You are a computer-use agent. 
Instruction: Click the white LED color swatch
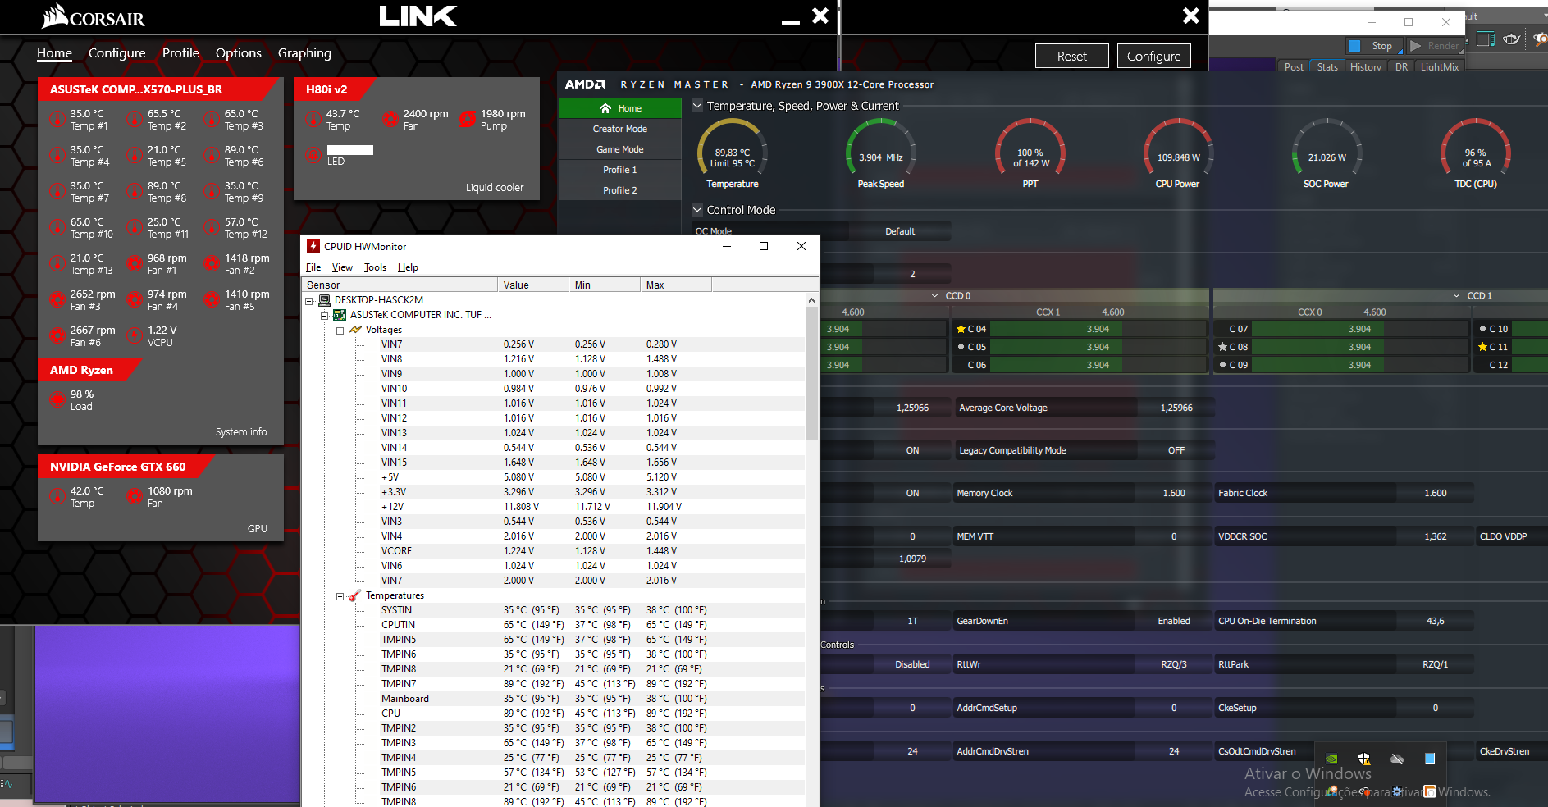349,150
